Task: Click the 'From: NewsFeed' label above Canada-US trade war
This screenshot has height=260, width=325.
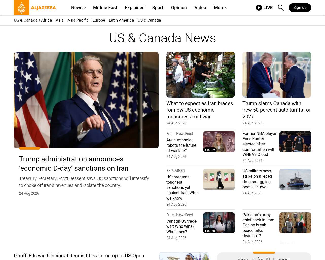Action: click(180, 215)
